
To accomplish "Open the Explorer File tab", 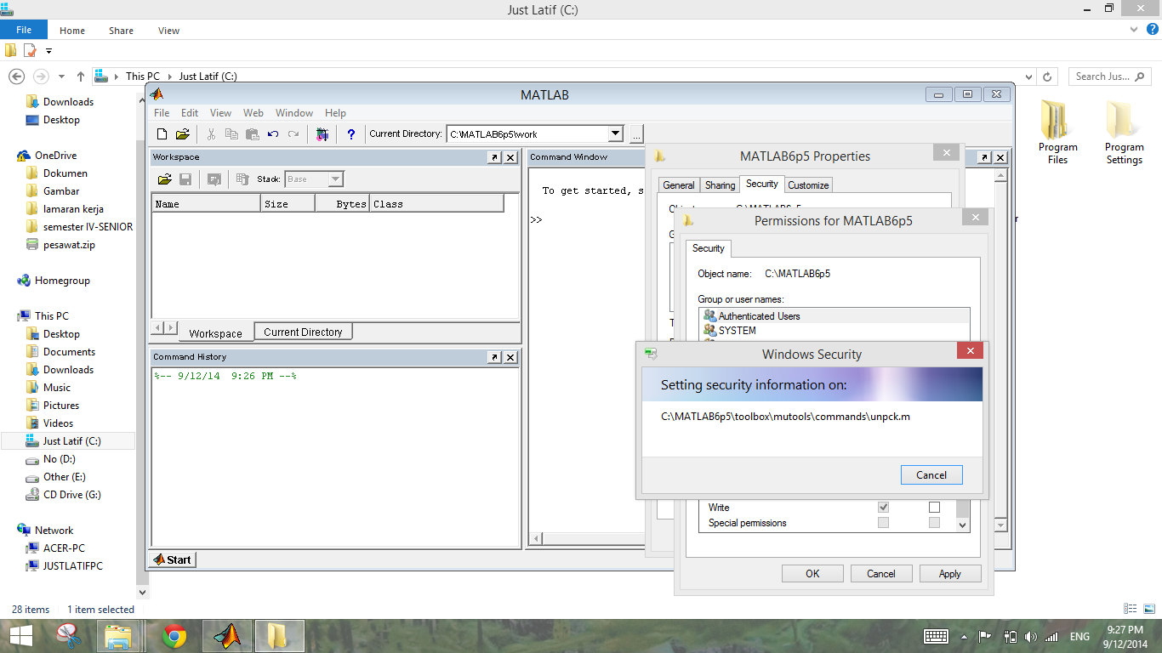I will (24, 31).
